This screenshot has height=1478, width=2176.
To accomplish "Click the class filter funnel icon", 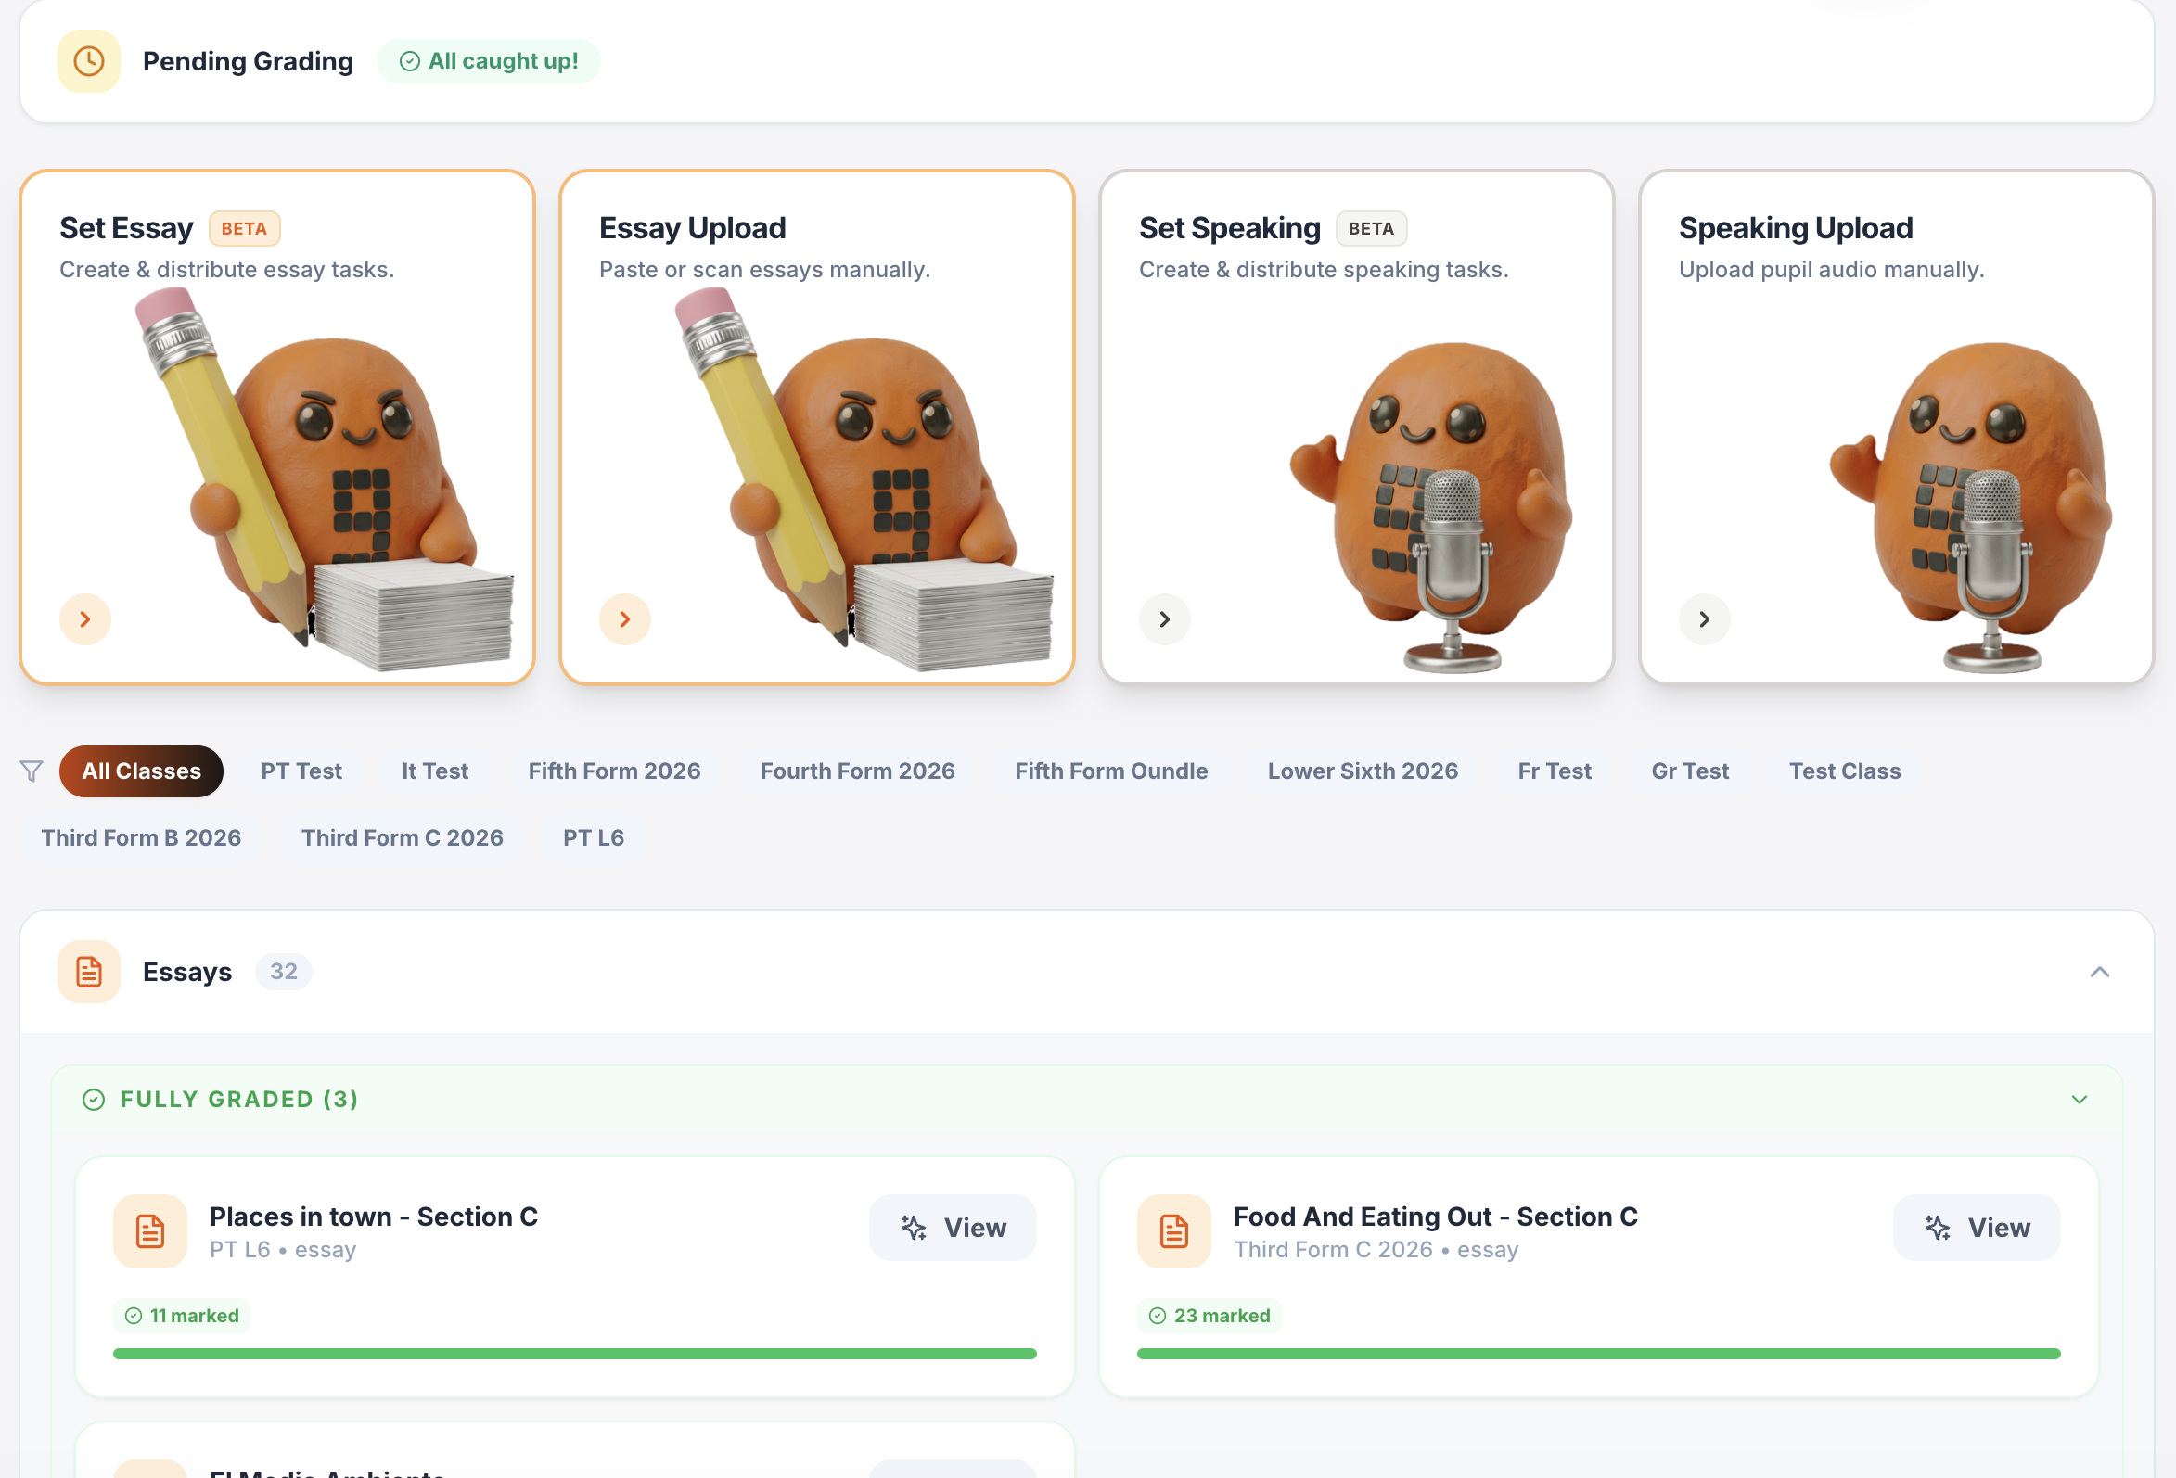I will tap(32, 771).
